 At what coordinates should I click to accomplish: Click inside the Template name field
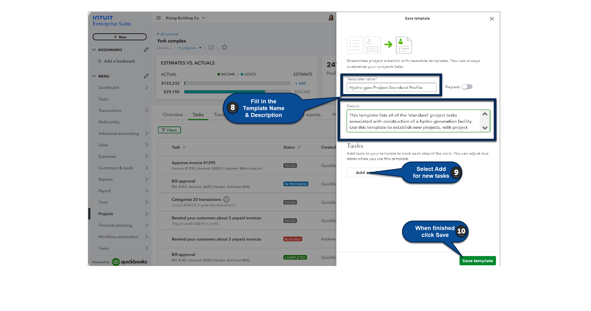[391, 87]
